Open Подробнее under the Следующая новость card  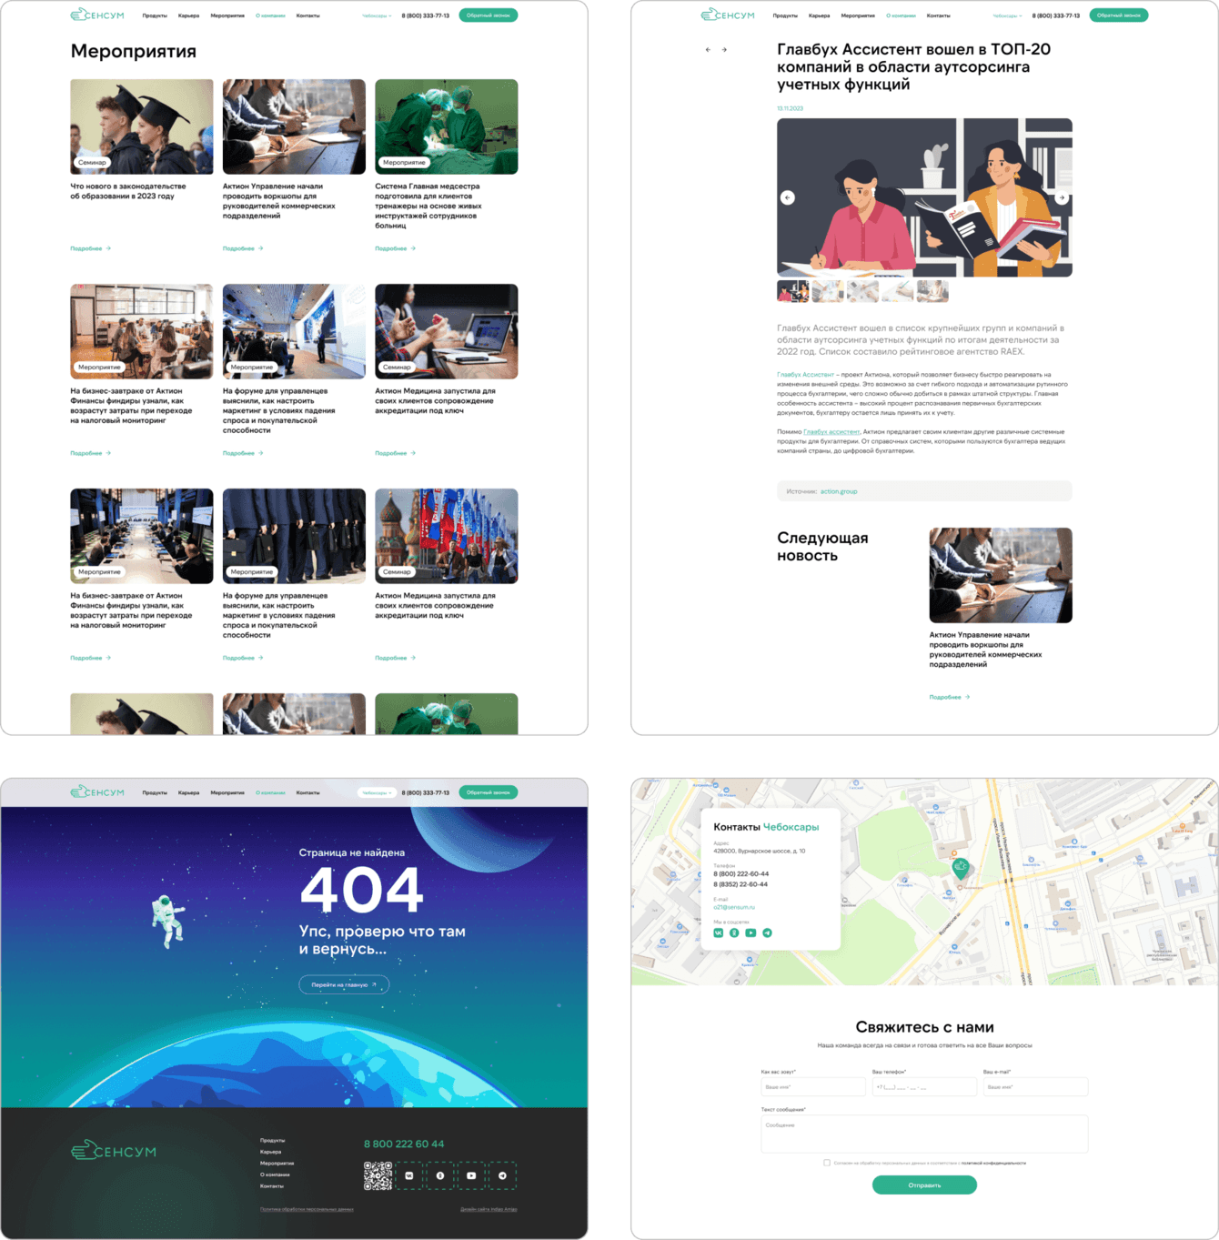pyautogui.click(x=949, y=697)
